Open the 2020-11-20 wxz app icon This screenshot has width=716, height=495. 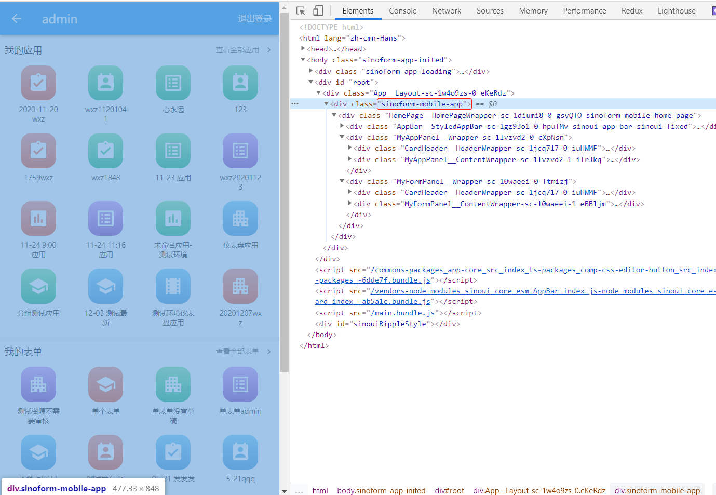pos(38,83)
